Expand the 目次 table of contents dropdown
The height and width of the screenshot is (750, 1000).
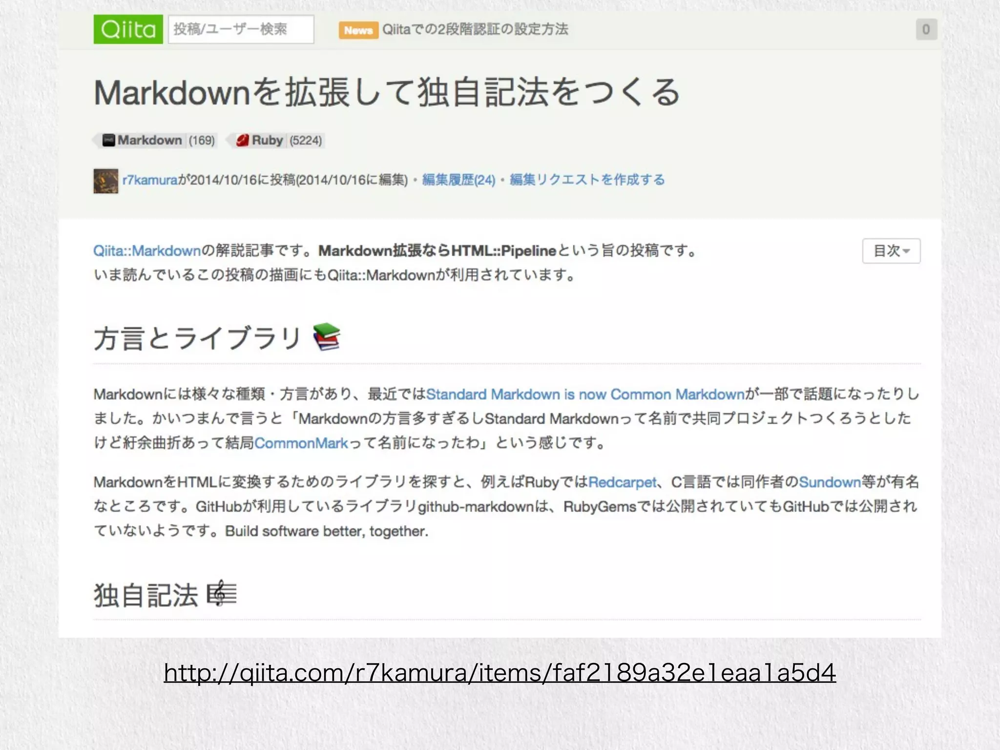click(891, 251)
